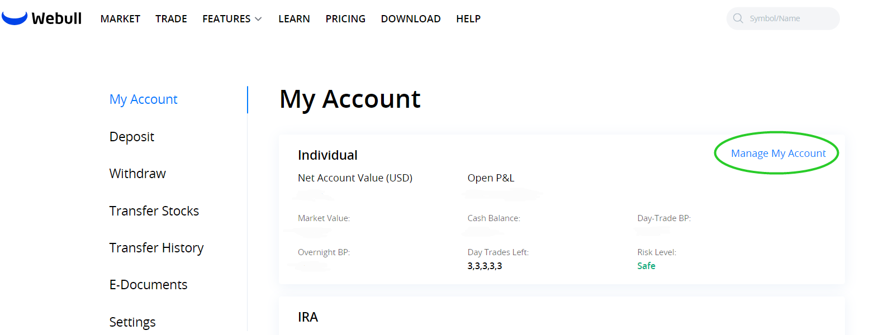Open the PRICING page
This screenshot has width=869, height=335.
[345, 18]
